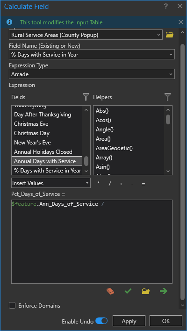This screenshot has height=331, width=187.
Task: Click the green arrow export-expression icon
Action: [x=164, y=291]
